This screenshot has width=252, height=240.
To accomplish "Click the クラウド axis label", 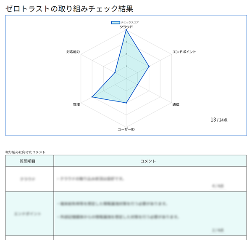I will [126, 27].
